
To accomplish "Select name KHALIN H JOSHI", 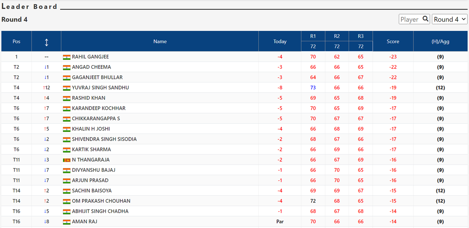I will [x=91, y=129].
